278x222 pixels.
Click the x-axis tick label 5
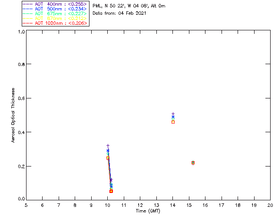pos(26,205)
